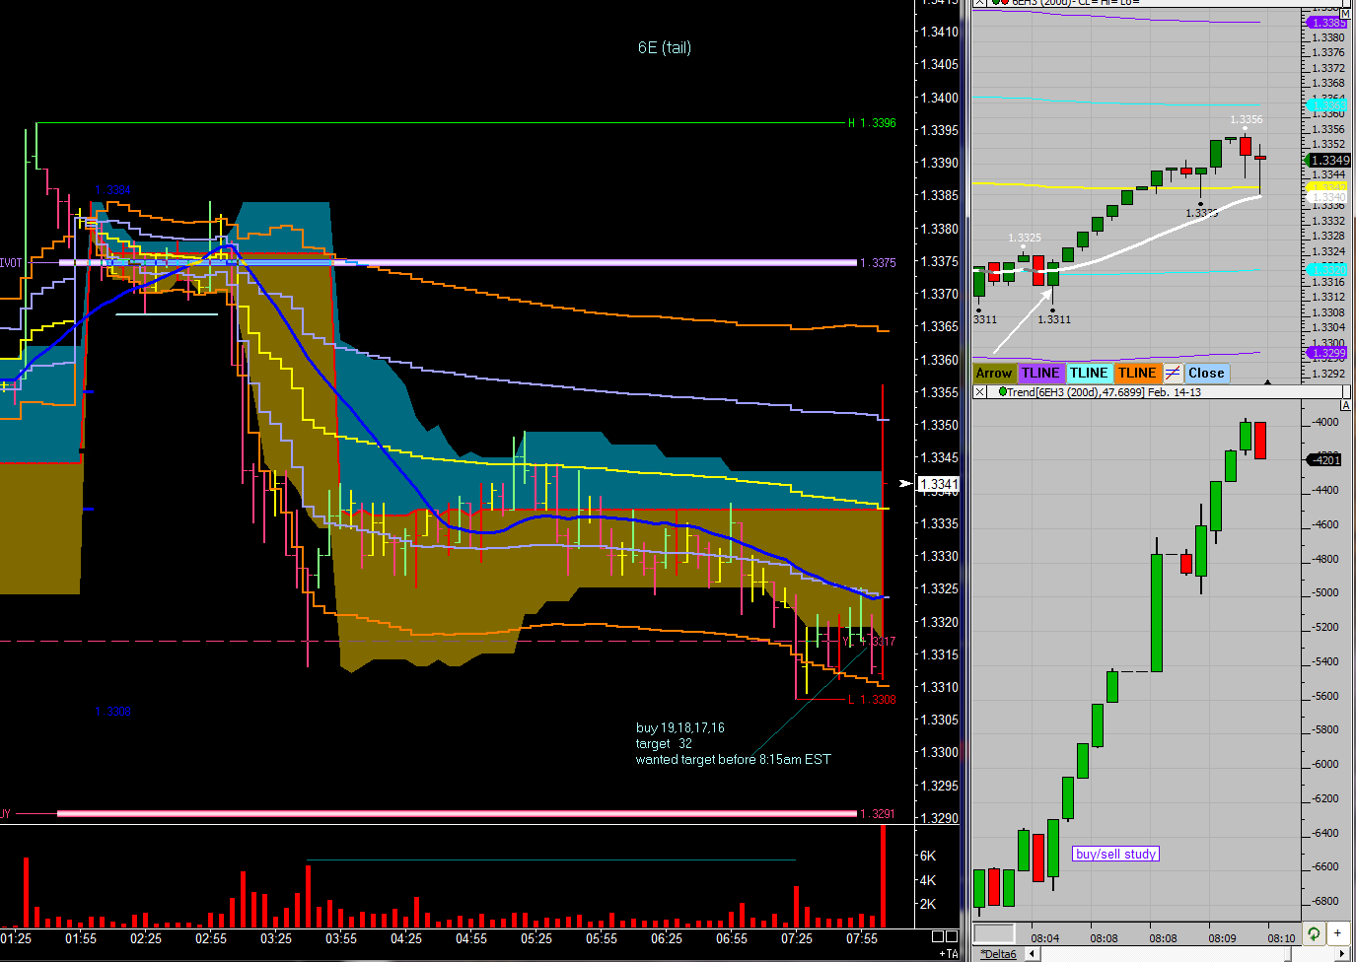1356x962 pixels.
Task: Click the first small square box icon
Action: pos(938,936)
